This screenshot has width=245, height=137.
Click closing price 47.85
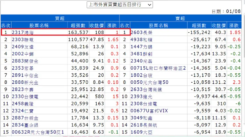click(97, 40)
